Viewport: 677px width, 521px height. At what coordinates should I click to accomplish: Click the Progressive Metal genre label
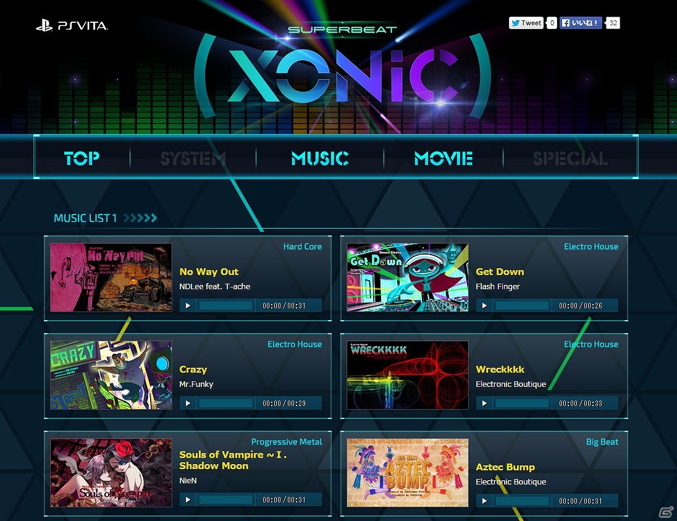[x=287, y=442]
